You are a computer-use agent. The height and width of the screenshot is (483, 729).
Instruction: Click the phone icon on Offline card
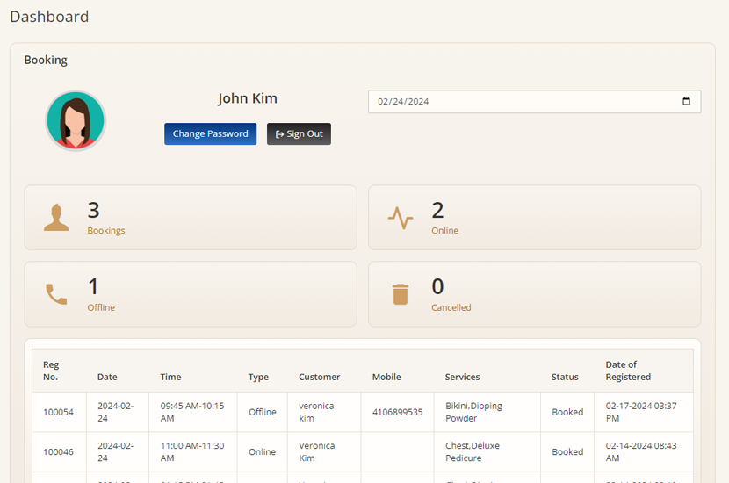56,294
